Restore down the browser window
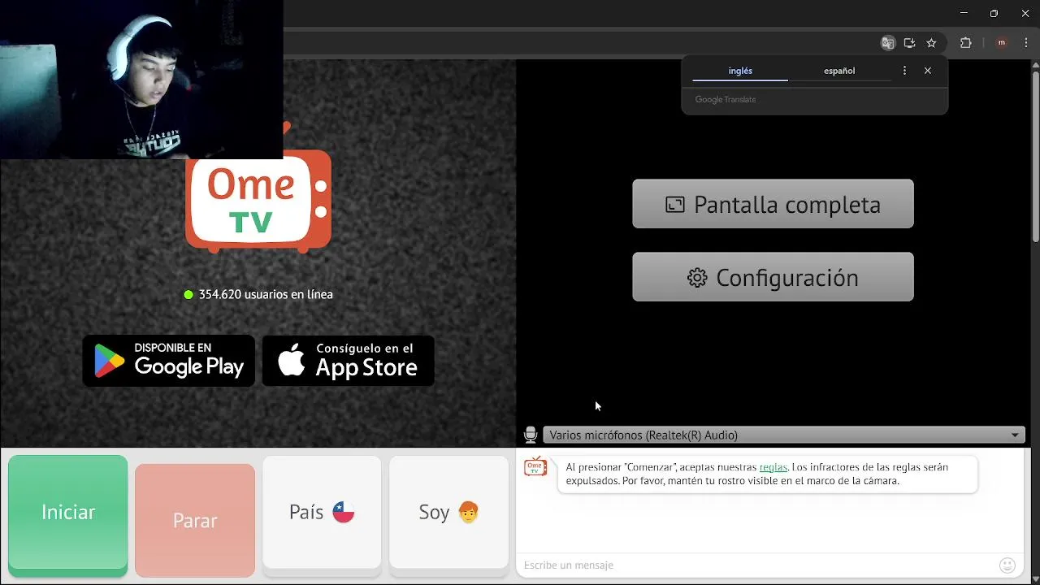 click(994, 13)
